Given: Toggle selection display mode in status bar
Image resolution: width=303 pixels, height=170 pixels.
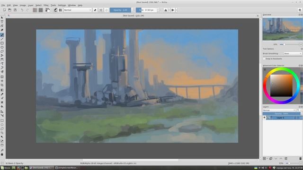Looking at the screenshot, I should click(2, 163).
